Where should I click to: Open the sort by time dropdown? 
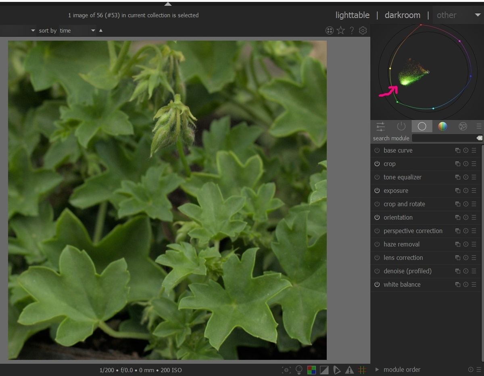(x=77, y=31)
